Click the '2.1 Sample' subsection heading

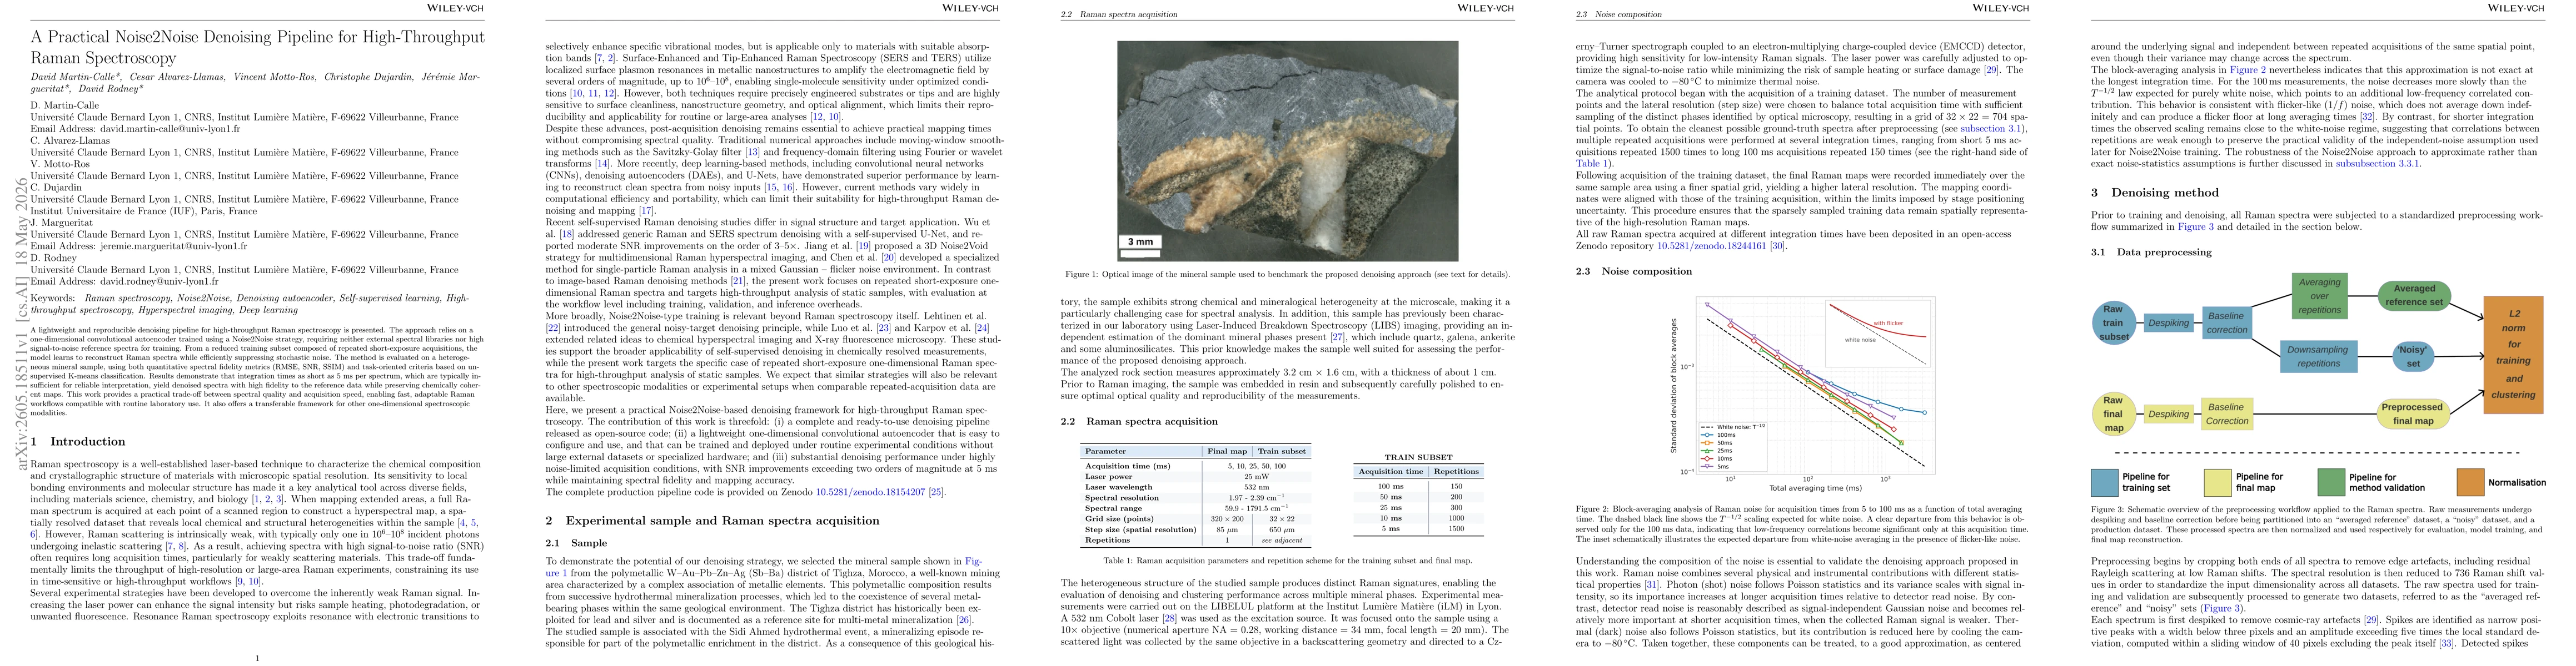(x=576, y=543)
